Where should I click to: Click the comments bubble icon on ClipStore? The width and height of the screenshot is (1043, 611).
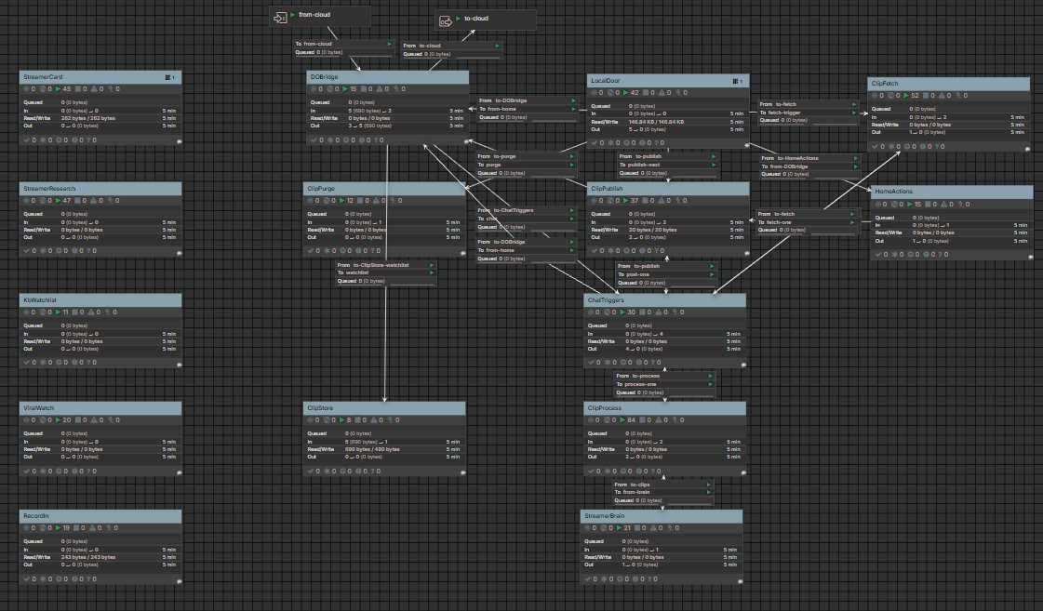(463, 472)
